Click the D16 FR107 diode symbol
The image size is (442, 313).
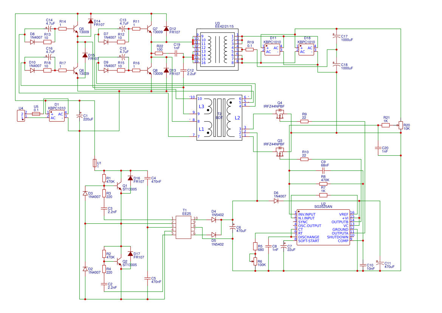(130, 178)
